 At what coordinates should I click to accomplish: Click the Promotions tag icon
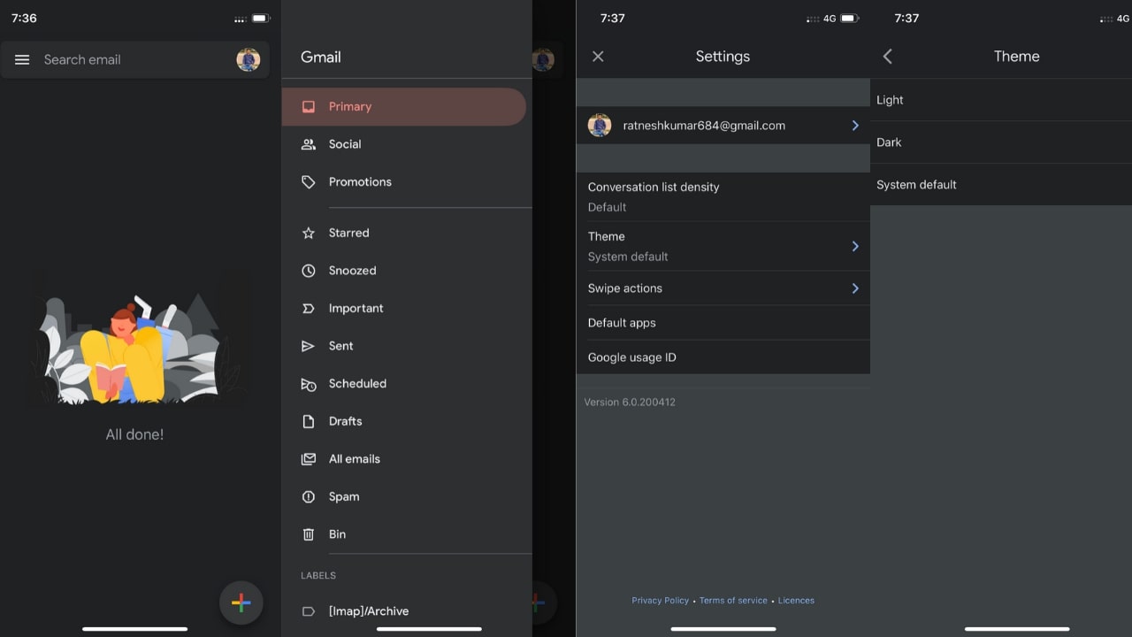pyautogui.click(x=309, y=181)
